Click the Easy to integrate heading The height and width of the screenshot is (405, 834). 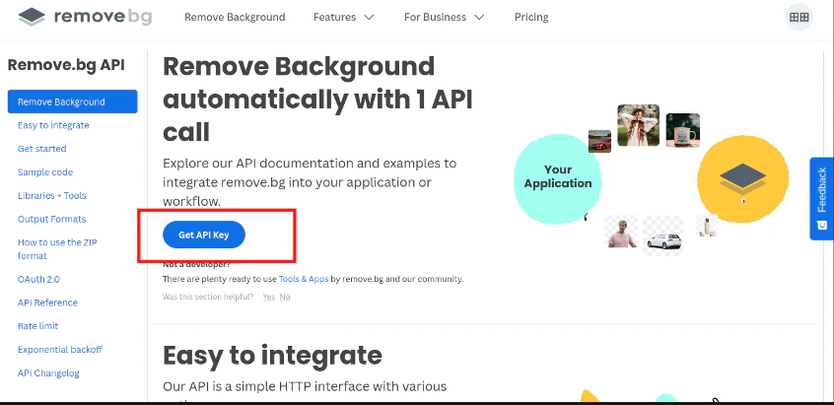[272, 355]
